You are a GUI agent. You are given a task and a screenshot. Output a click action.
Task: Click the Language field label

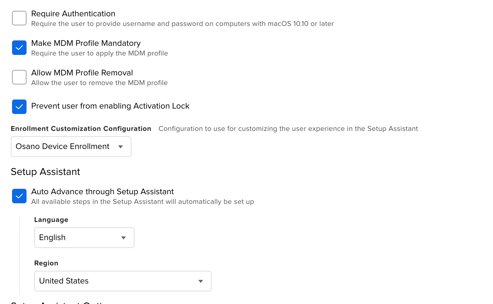[x=51, y=220]
